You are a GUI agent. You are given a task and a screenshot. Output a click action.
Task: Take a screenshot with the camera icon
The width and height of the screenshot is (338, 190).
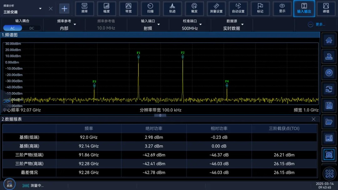pyautogui.click(x=329, y=154)
